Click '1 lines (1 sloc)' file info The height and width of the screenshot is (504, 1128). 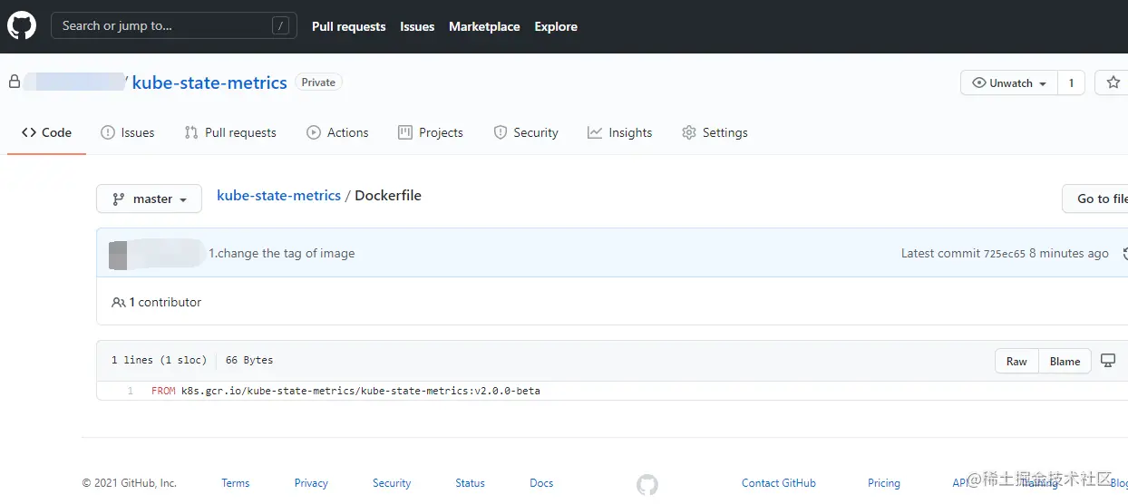tap(159, 361)
